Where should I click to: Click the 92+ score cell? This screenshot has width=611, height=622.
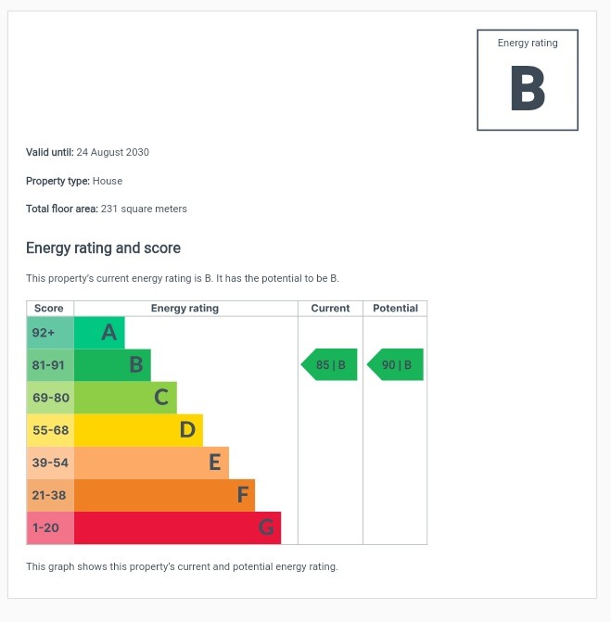click(50, 333)
